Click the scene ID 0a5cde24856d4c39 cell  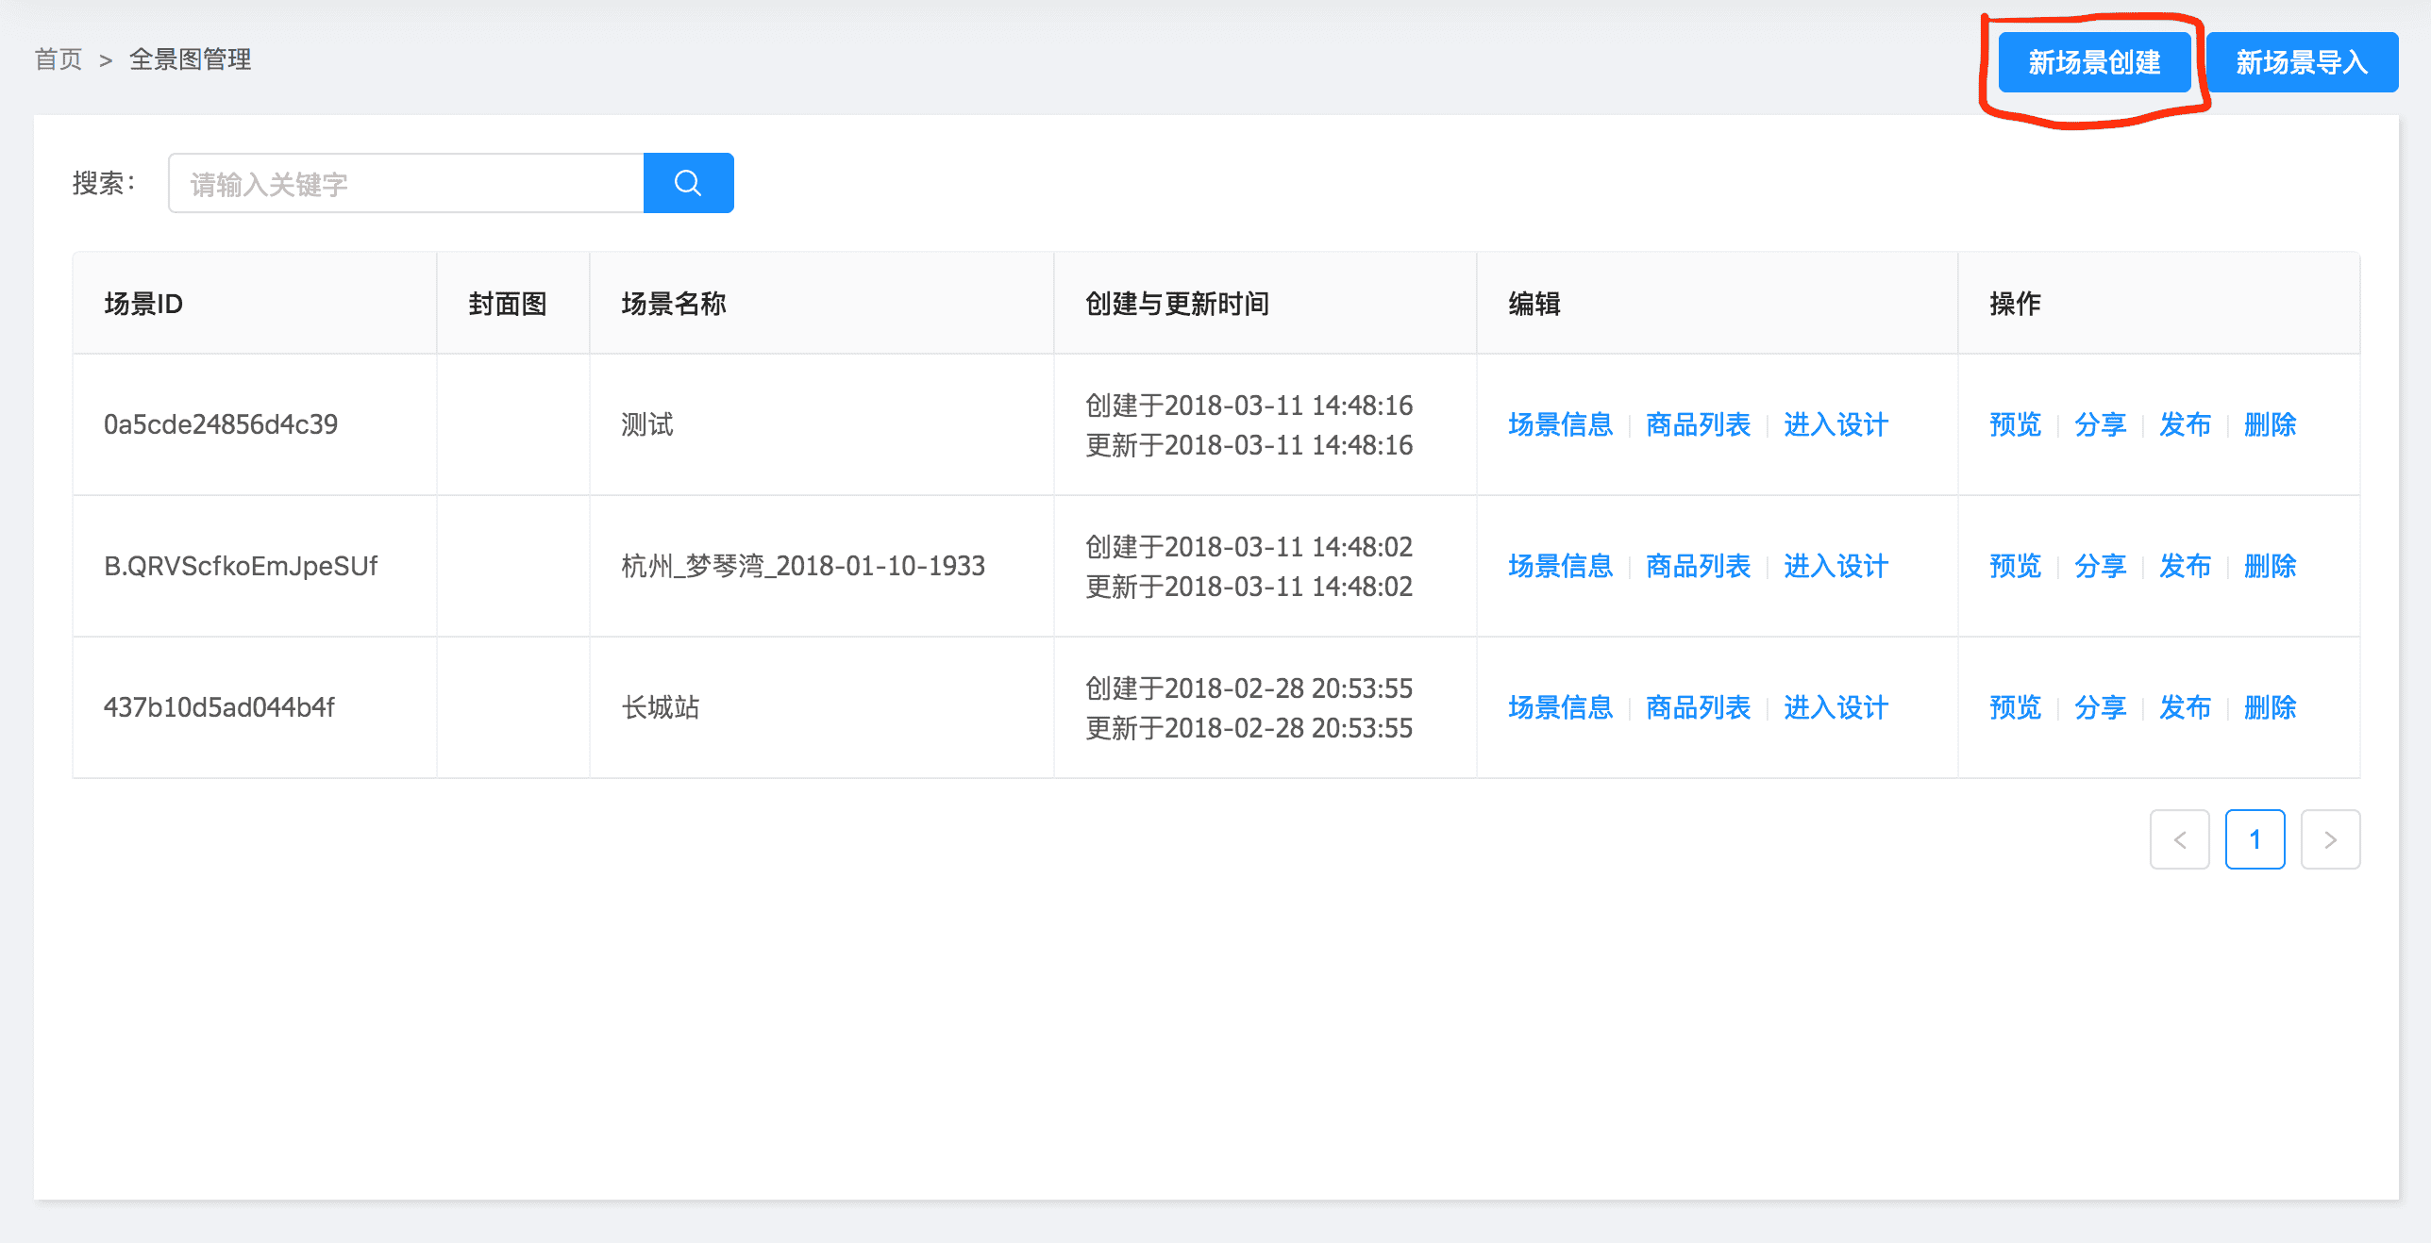(x=220, y=424)
